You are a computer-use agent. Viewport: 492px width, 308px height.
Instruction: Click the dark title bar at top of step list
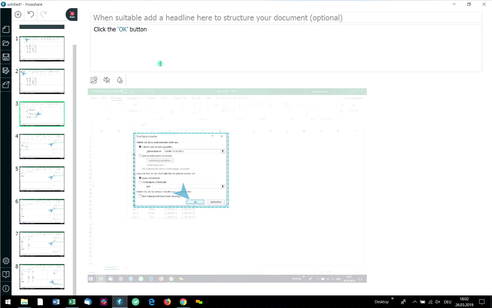click(x=42, y=27)
